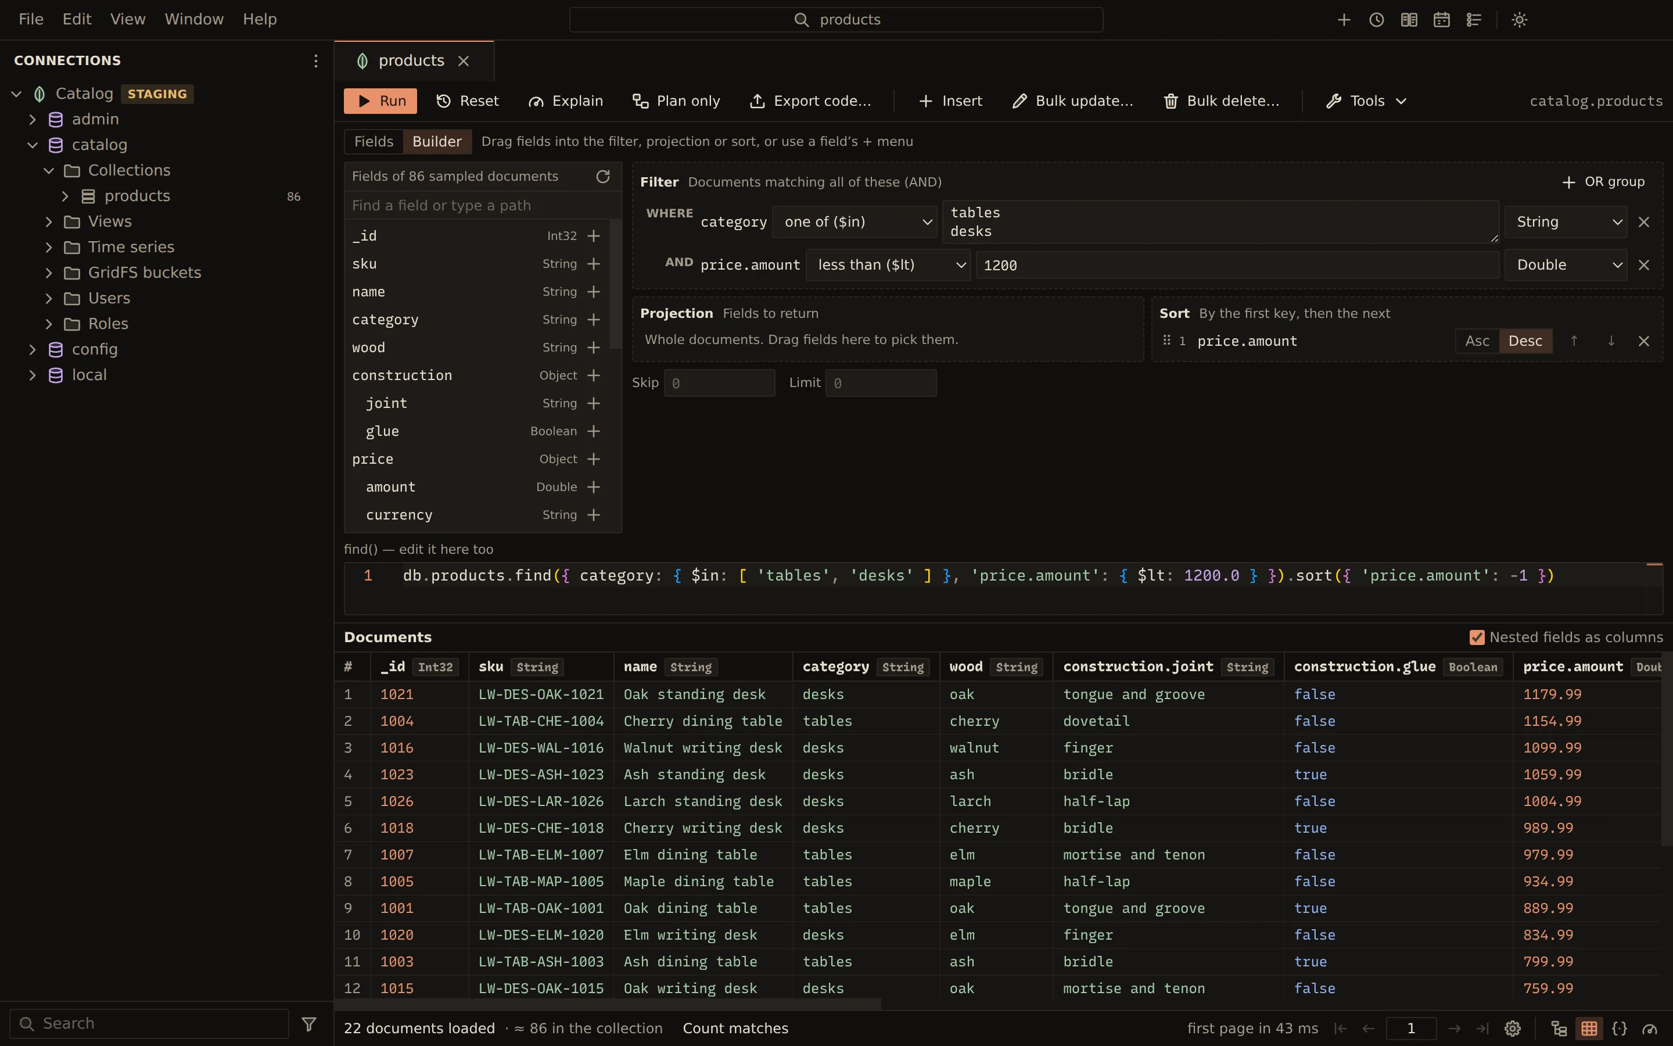
Task: Click the sidebar filter funnel icon
Action: pos(309,1024)
